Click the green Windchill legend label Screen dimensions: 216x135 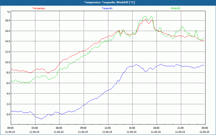(x=175, y=8)
